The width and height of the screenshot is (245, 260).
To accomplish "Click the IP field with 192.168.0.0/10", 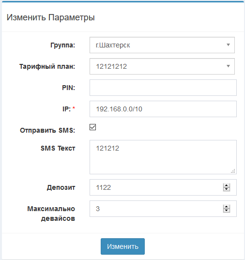I will (163, 109).
